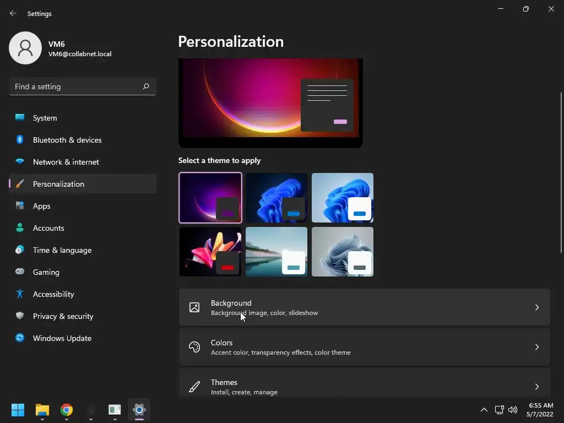This screenshot has width=564, height=423.
Task: Click the Personalization paintbrush icon
Action: pyautogui.click(x=20, y=184)
